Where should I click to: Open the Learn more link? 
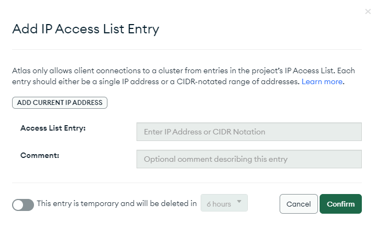point(322,81)
